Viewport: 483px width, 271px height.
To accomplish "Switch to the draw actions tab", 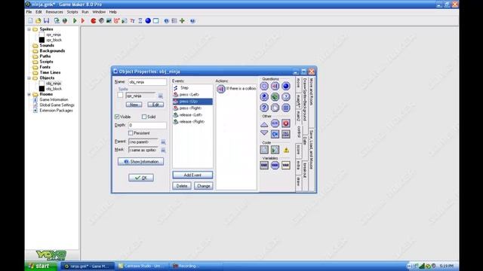I will 298,181.
